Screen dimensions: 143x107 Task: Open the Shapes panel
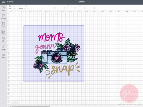point(3,48)
